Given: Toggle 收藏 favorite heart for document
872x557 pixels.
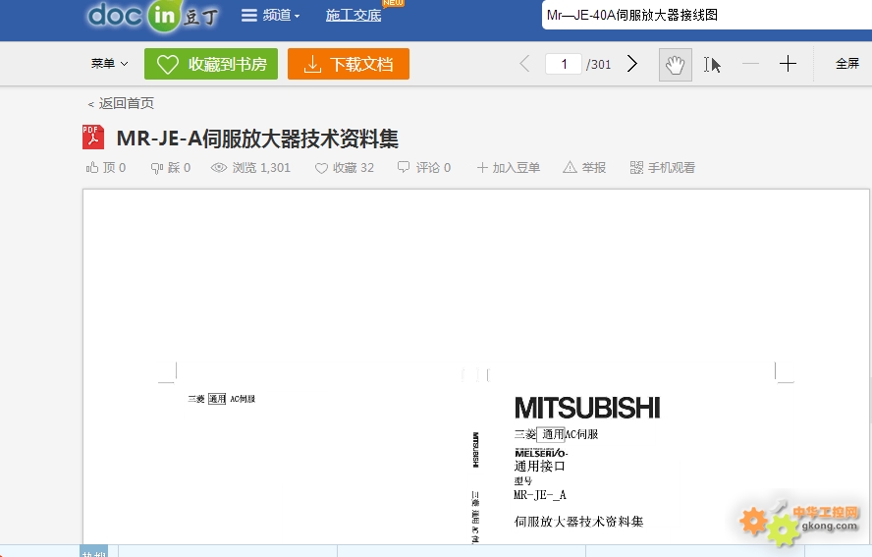Looking at the screenshot, I should point(321,168).
